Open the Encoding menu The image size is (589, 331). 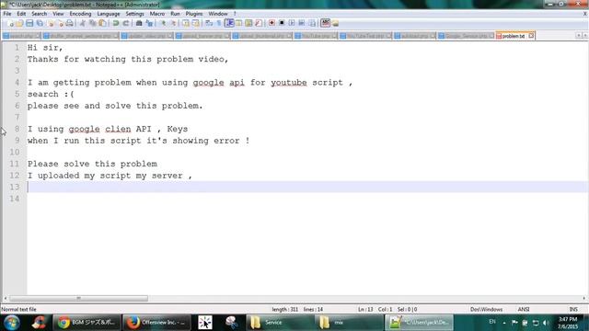pos(80,14)
